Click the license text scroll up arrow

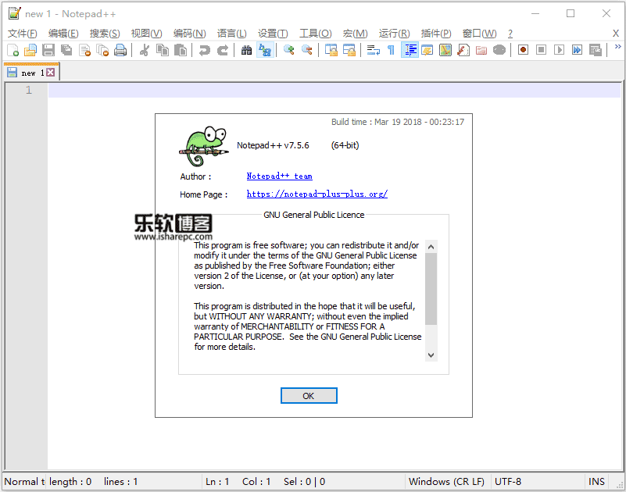[x=431, y=247]
